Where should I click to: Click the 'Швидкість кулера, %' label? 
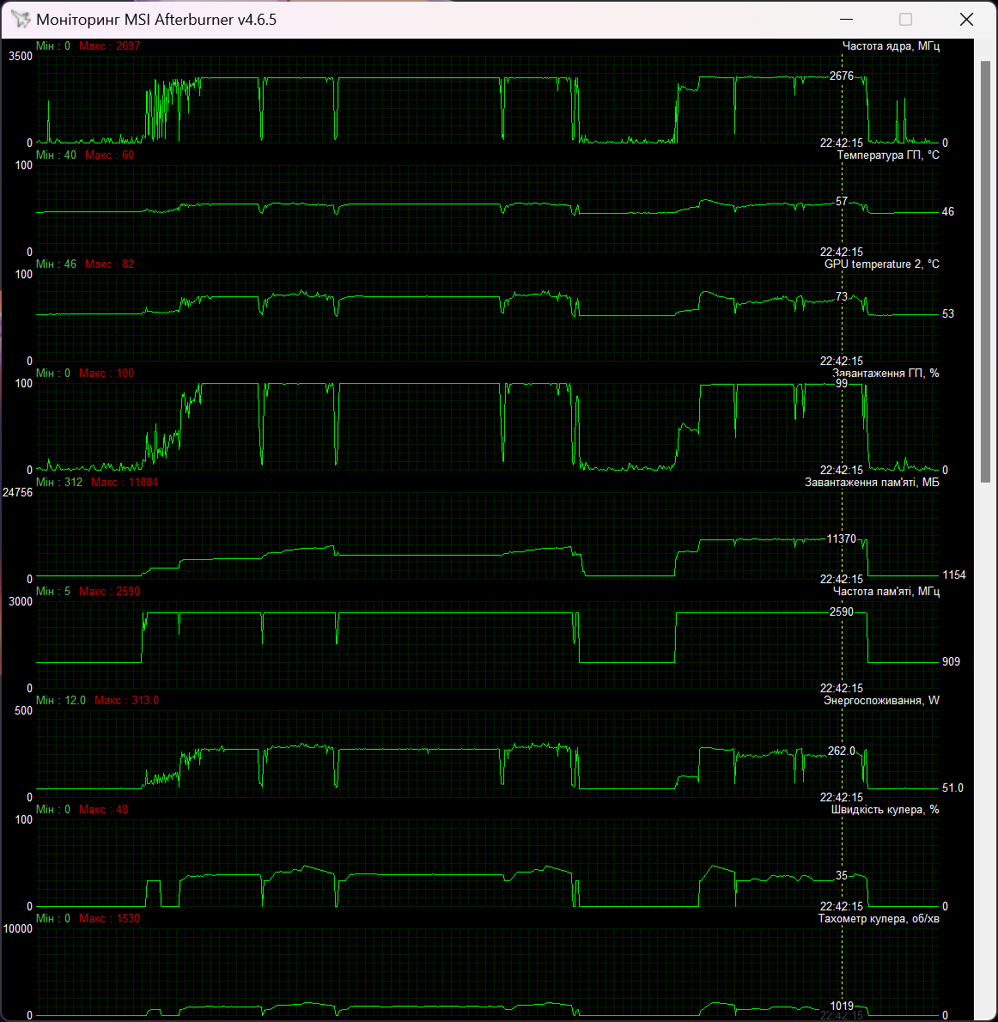(x=885, y=810)
